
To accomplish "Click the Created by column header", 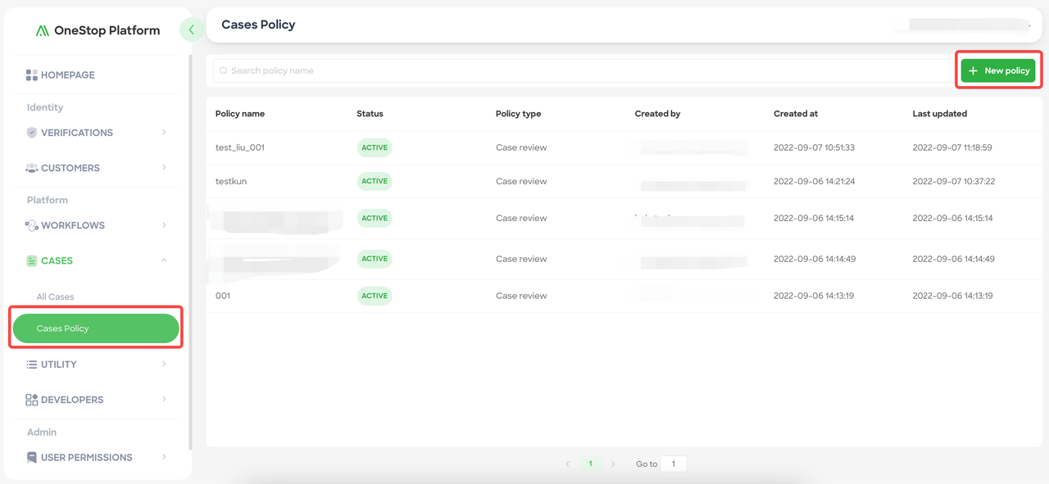I will [658, 114].
